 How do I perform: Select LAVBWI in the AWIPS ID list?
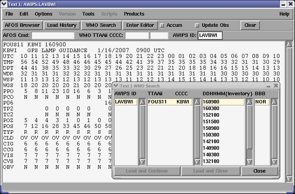(x=126, y=102)
